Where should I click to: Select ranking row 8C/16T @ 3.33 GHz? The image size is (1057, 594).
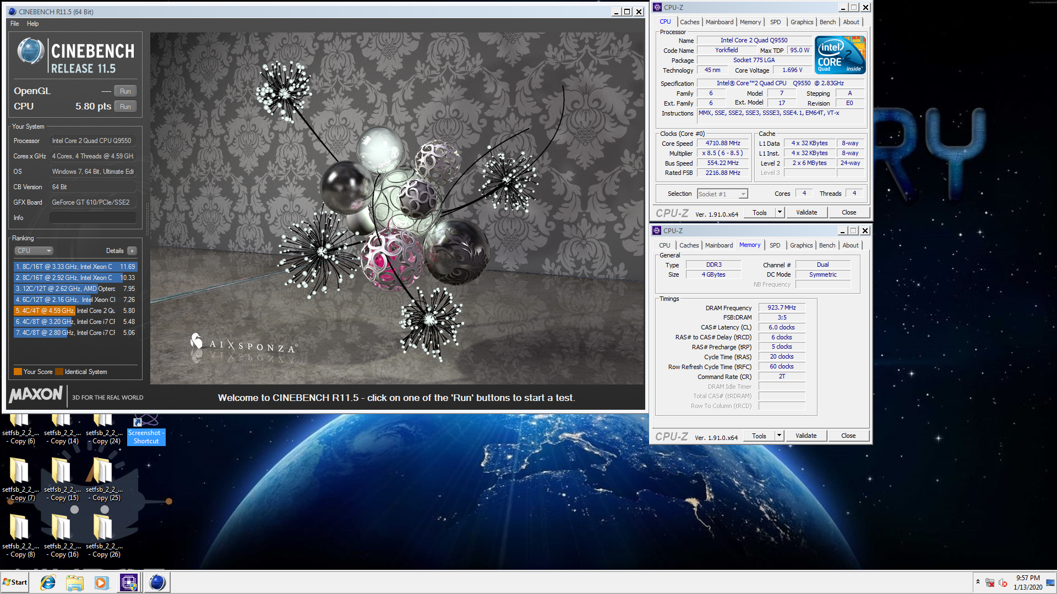75,267
